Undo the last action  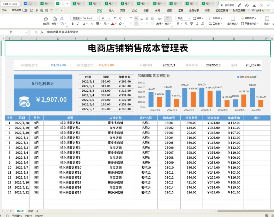coord(51,10)
